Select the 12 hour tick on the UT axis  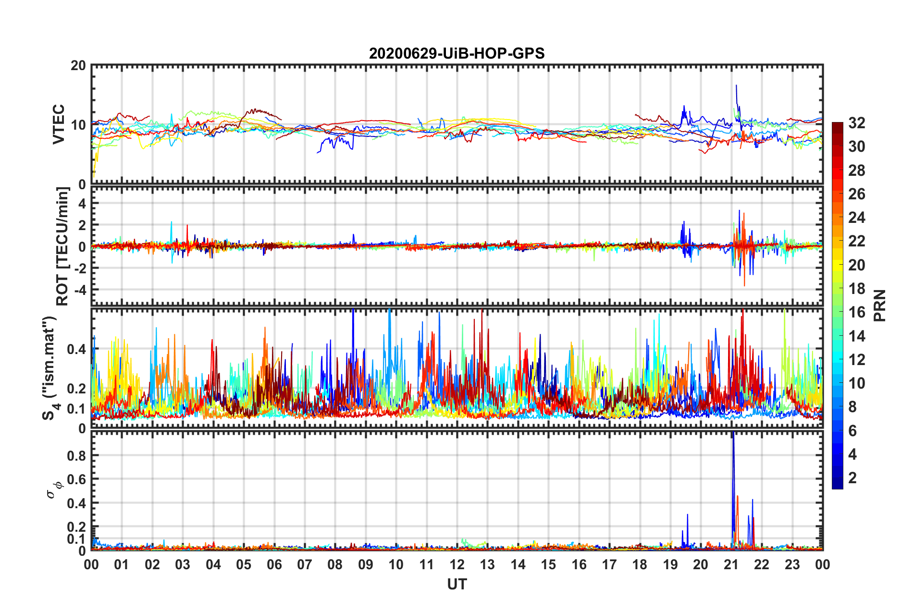pyautogui.click(x=457, y=565)
